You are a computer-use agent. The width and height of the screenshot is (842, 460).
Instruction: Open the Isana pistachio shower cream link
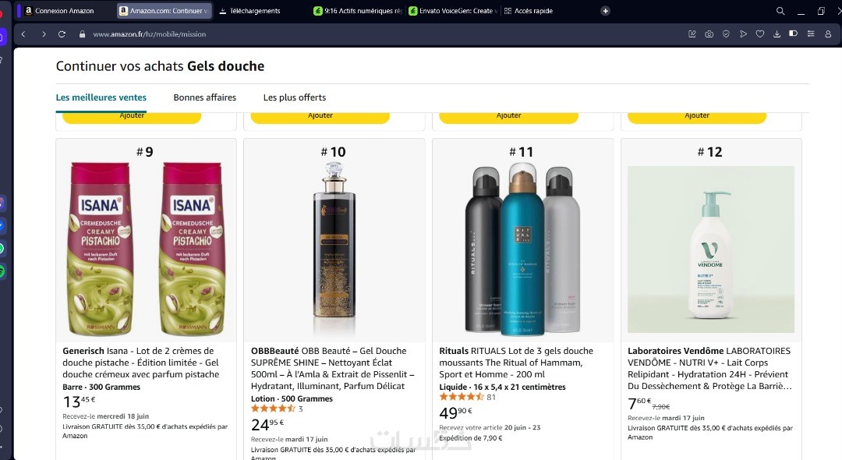click(x=141, y=363)
